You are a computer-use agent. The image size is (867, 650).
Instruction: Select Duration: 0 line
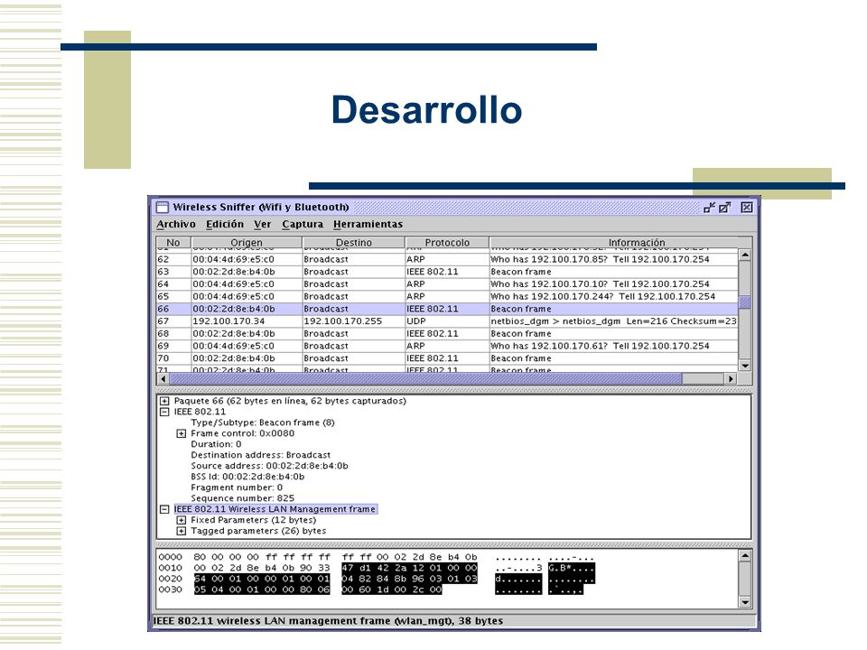(x=216, y=444)
